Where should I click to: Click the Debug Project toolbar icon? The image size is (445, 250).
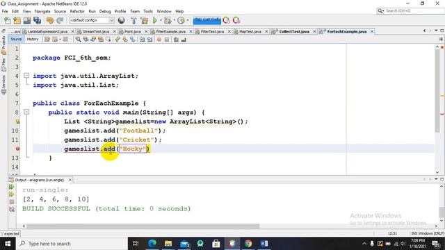coord(168,20)
